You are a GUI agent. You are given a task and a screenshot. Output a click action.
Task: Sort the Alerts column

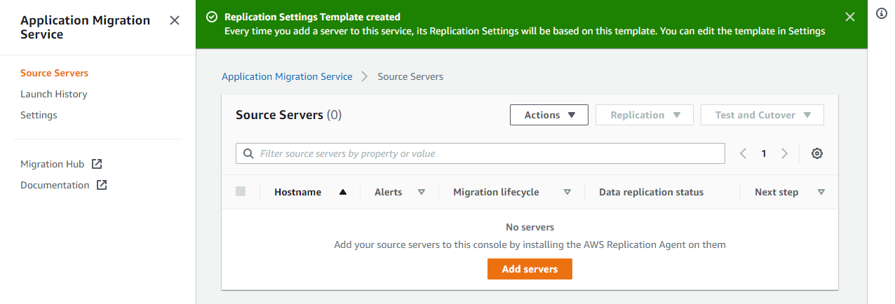click(422, 192)
